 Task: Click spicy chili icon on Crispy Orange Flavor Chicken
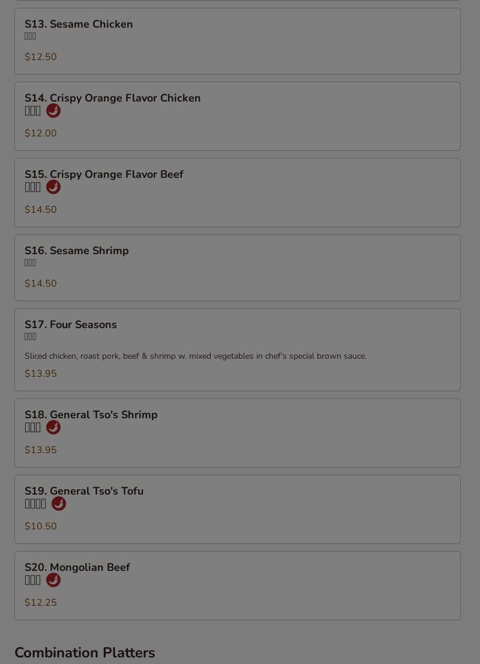tap(53, 111)
